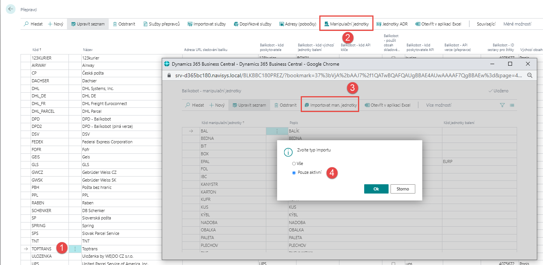543x265 pixels.
Task: Cancel the dialog with Storno button
Action: [403, 189]
